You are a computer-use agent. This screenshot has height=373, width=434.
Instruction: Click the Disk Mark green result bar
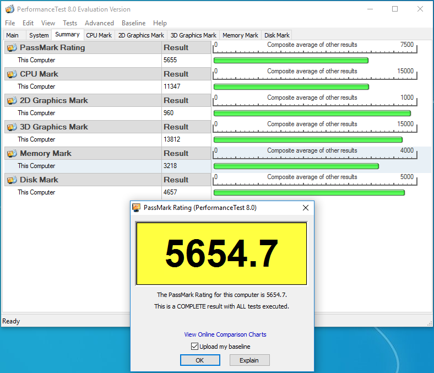(309, 193)
